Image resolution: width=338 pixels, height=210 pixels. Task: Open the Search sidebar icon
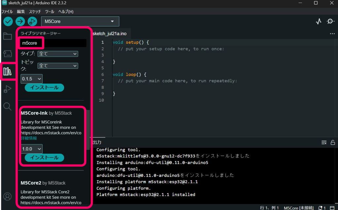[x=8, y=106]
